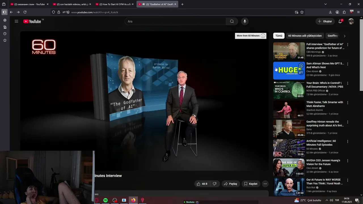Screen dimensions: 363x204
Task: Open Full interview Godfather of AI thumbnail
Action: tap(289, 51)
